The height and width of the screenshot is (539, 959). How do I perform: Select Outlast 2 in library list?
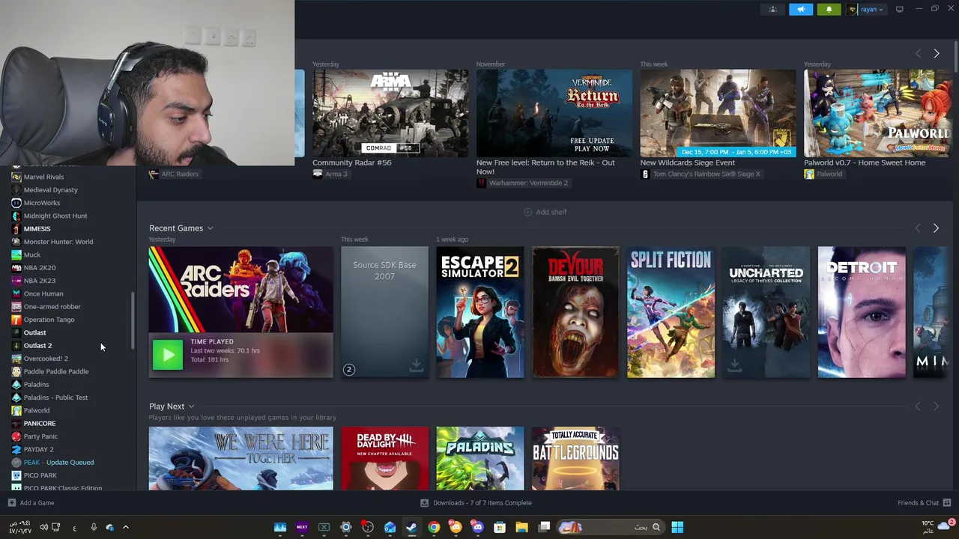pyautogui.click(x=37, y=345)
